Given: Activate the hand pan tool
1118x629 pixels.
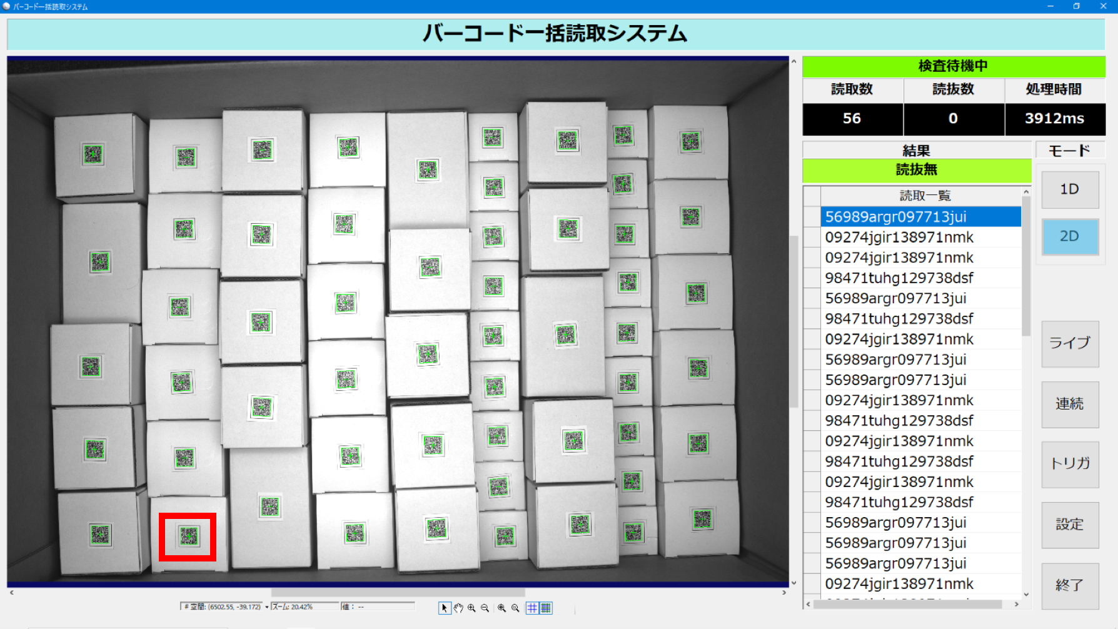Looking at the screenshot, I should [458, 608].
